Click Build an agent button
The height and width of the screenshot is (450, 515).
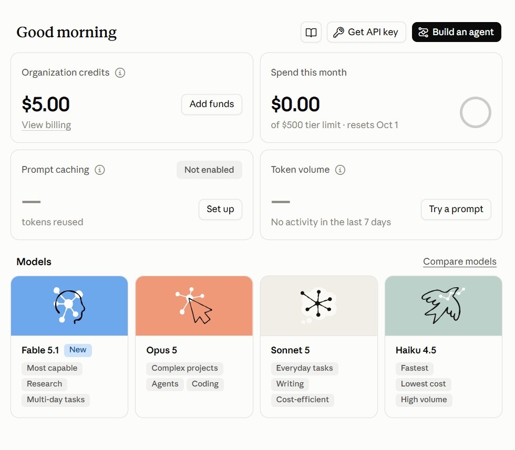(456, 32)
